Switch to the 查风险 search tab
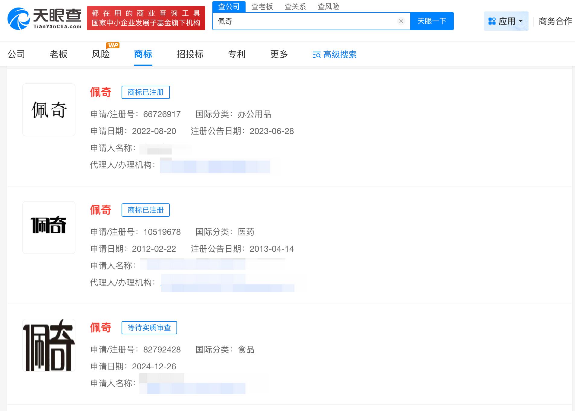This screenshot has width=575, height=411. tap(328, 6)
